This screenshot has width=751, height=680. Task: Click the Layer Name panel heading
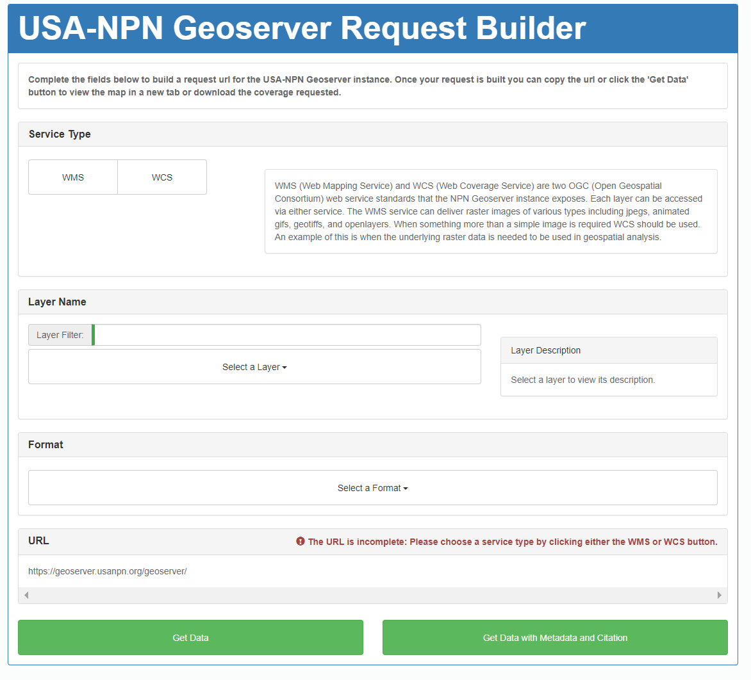pos(57,302)
